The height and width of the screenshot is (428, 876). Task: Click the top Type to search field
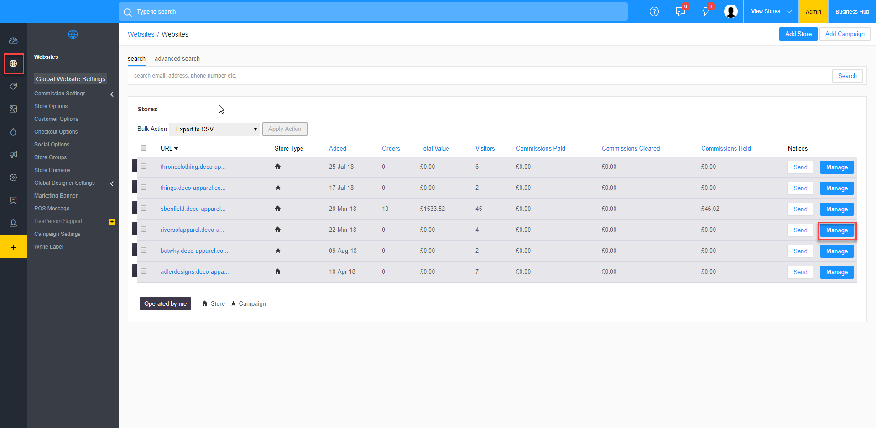coord(373,11)
